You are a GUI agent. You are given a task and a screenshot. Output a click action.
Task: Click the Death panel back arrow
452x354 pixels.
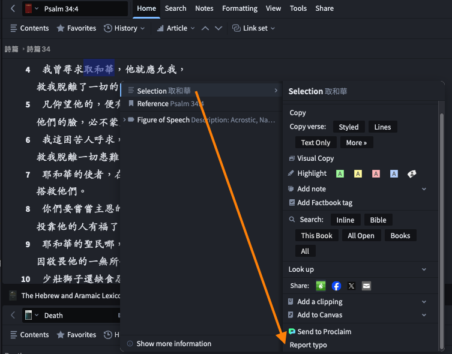click(x=13, y=316)
